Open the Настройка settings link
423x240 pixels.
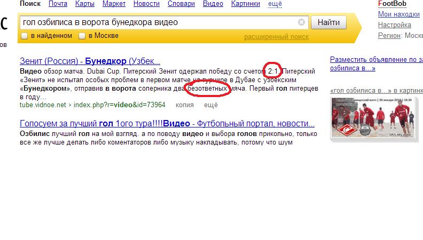tap(394, 25)
